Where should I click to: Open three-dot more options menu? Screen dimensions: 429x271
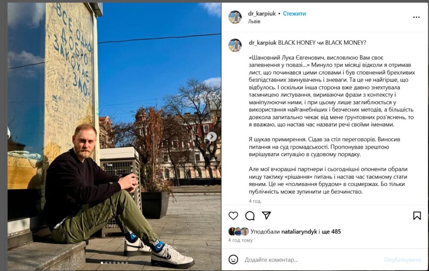[417, 17]
